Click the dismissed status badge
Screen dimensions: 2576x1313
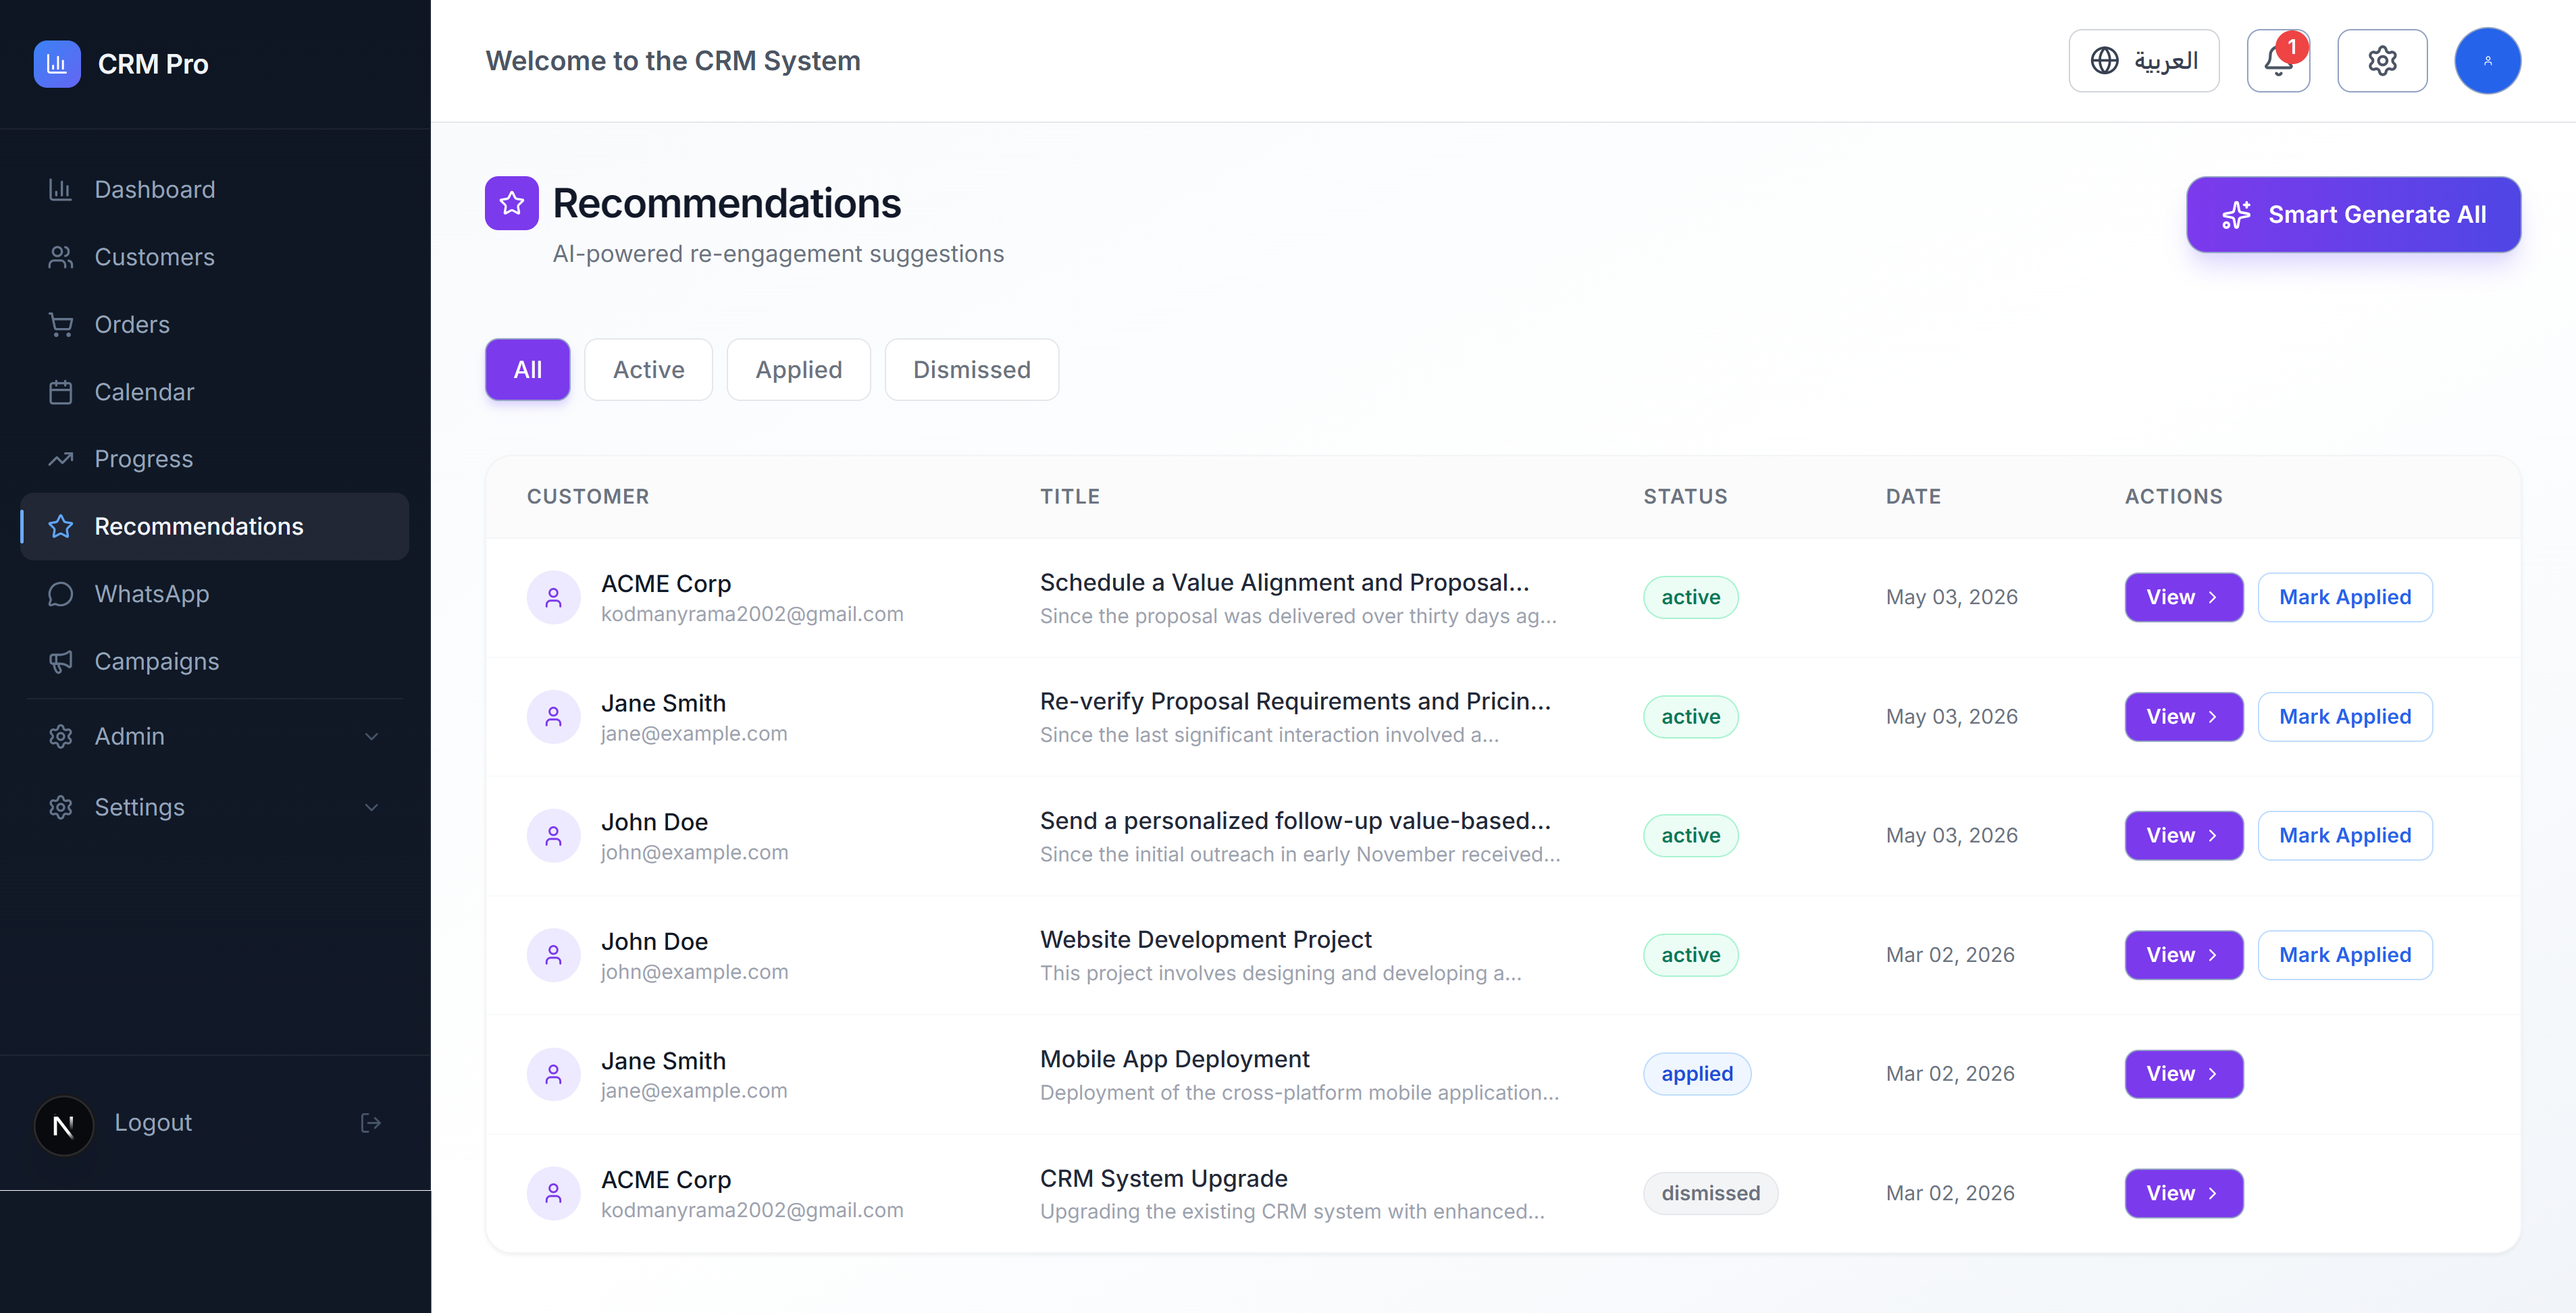coord(1710,1193)
